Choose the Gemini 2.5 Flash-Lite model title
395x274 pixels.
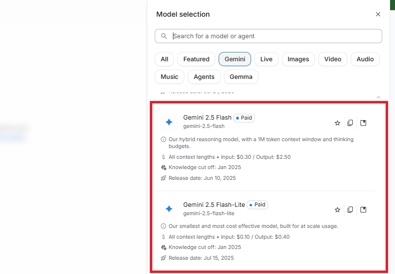[x=214, y=204]
